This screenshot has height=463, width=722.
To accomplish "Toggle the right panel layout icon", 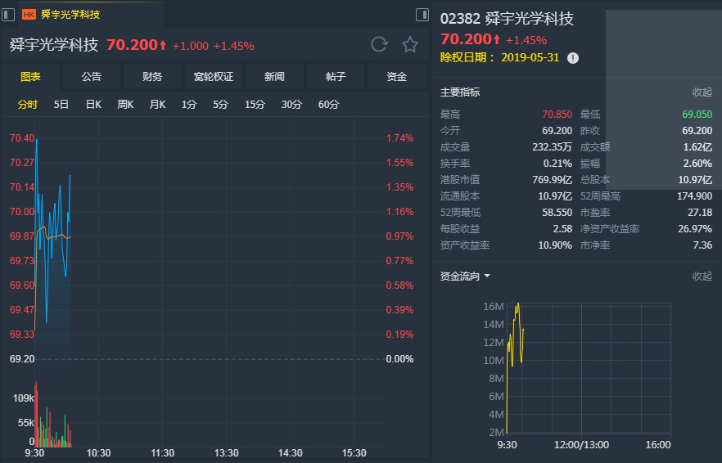I will tap(422, 14).
